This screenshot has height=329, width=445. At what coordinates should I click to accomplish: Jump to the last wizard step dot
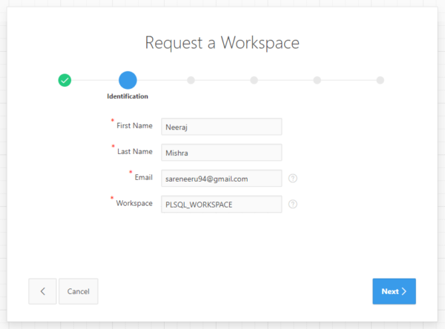click(380, 80)
